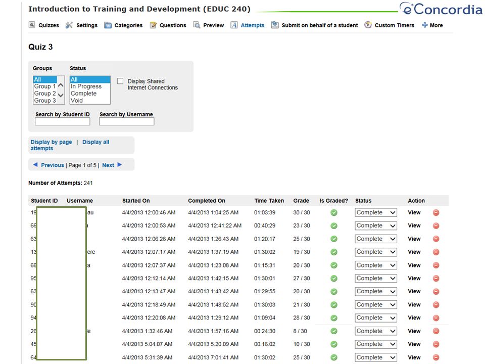View the attempt graded 28 / 30
Screen dimensions: 485x364
pos(414,318)
